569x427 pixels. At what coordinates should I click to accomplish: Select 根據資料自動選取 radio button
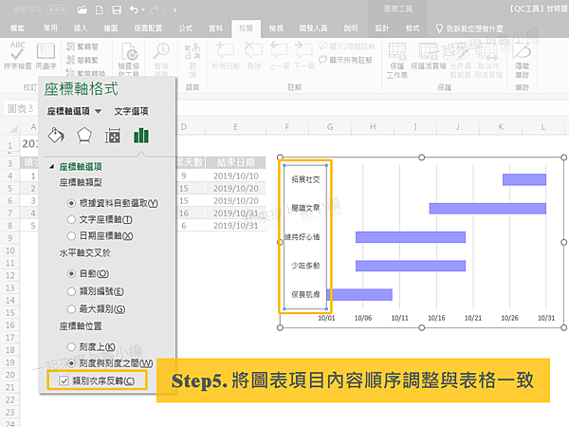71,203
